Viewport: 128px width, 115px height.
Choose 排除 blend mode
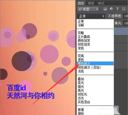(95, 113)
